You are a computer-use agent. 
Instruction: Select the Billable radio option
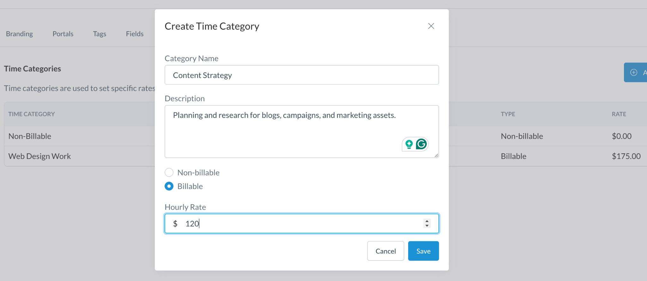point(169,186)
